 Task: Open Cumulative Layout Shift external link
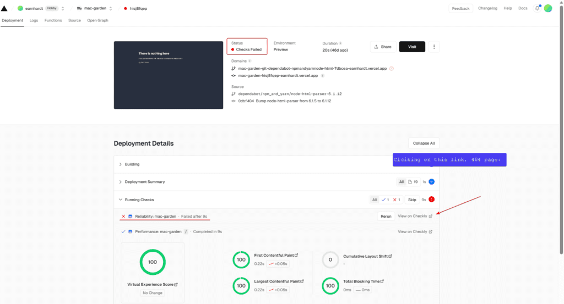click(x=391, y=256)
